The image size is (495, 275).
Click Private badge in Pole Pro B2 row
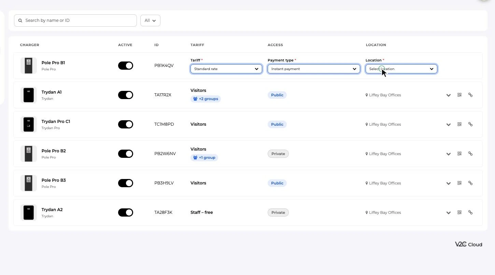click(x=278, y=154)
